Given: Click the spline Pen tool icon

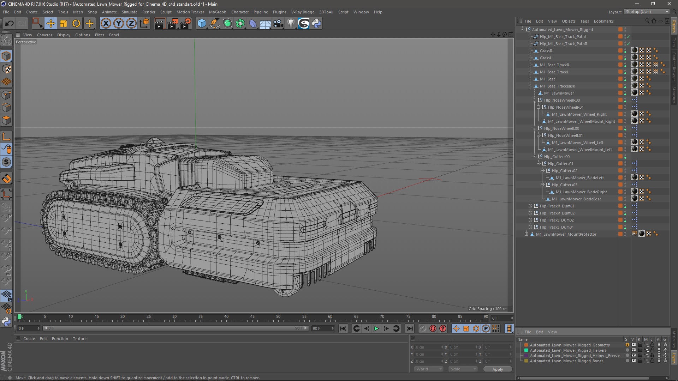Looking at the screenshot, I should click(215, 24).
